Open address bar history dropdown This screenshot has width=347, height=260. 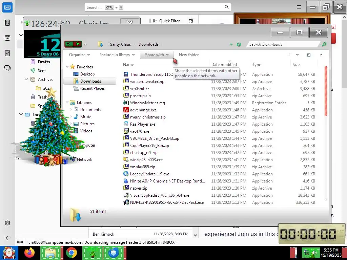(x=231, y=44)
